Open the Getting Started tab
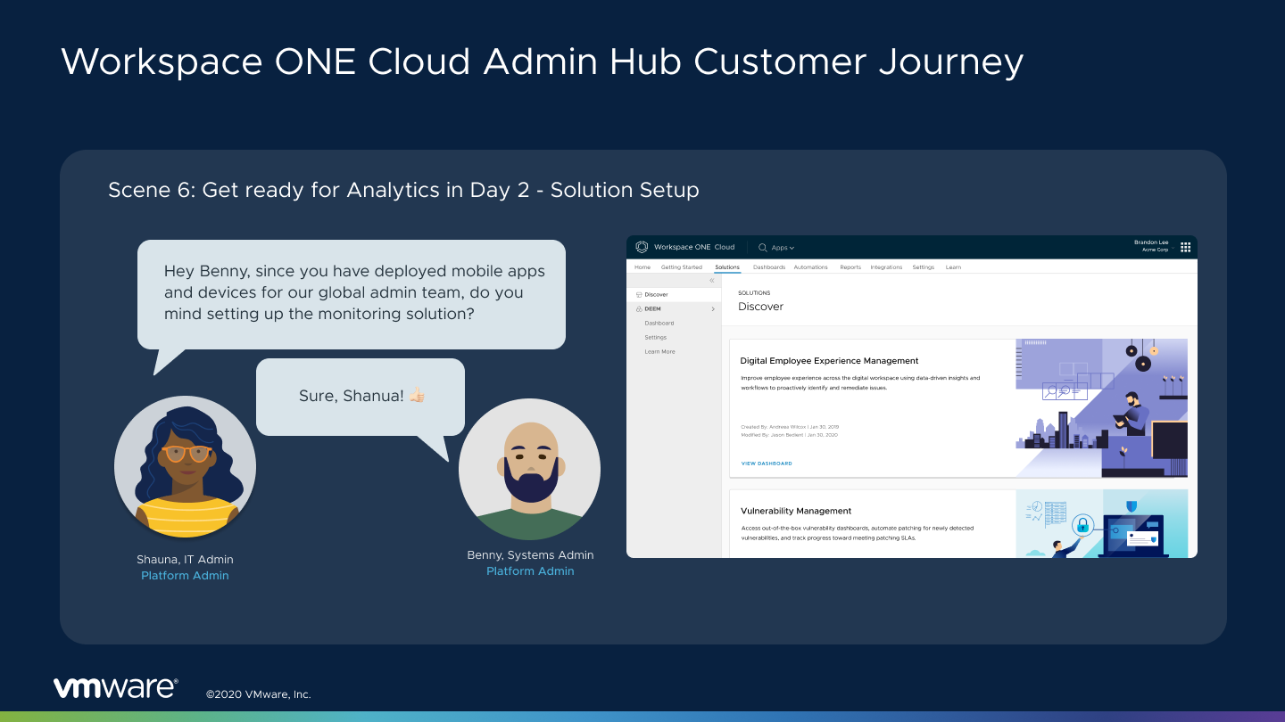Image resolution: width=1285 pixels, height=722 pixels. tap(682, 267)
